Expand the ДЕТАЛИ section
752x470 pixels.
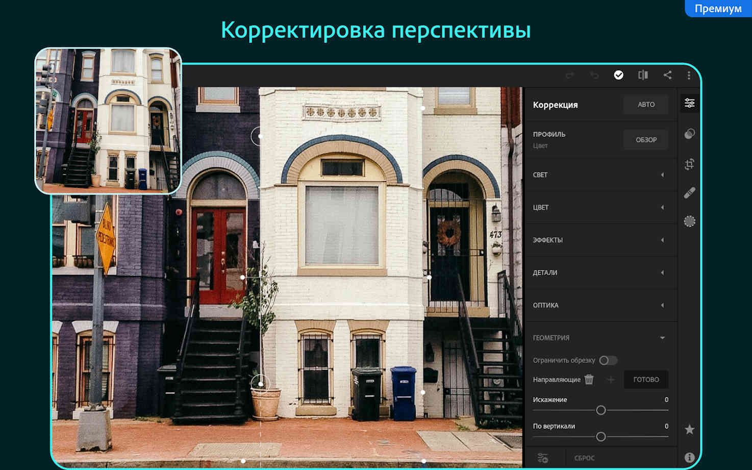click(600, 273)
